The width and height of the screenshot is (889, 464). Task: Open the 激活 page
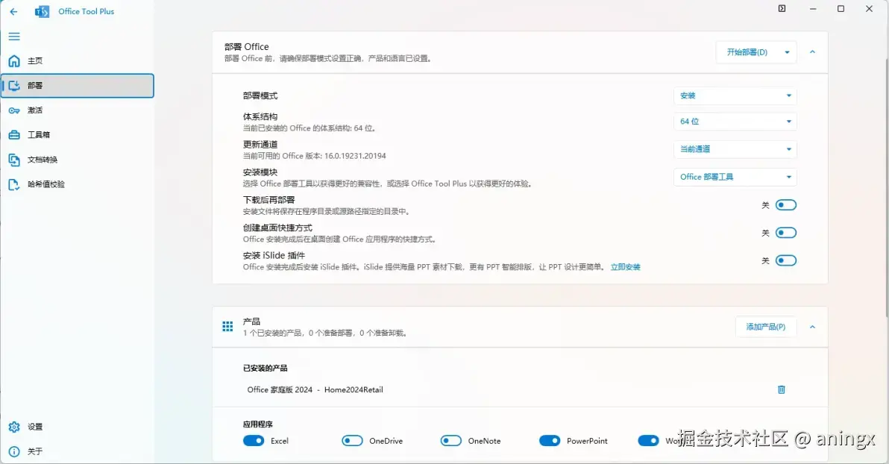tap(77, 110)
